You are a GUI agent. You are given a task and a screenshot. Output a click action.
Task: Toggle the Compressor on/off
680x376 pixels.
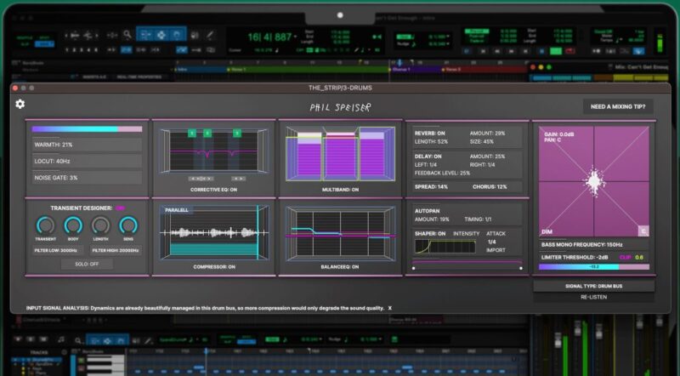pyautogui.click(x=214, y=267)
